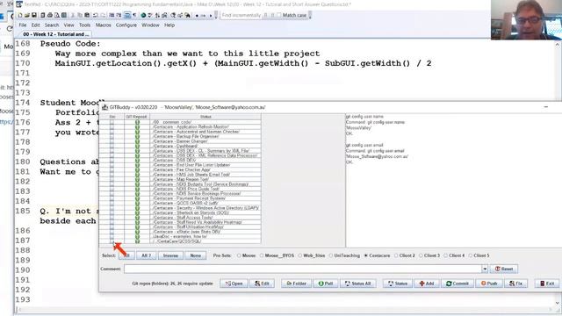
Task: Open the Comment combo box dropdown arrow
Action: pyautogui.click(x=485, y=269)
